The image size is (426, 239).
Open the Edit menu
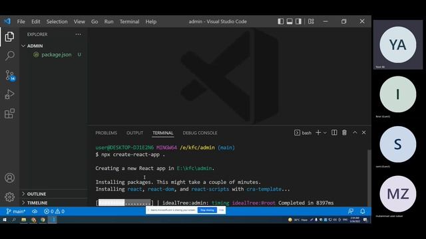[x=35, y=21]
